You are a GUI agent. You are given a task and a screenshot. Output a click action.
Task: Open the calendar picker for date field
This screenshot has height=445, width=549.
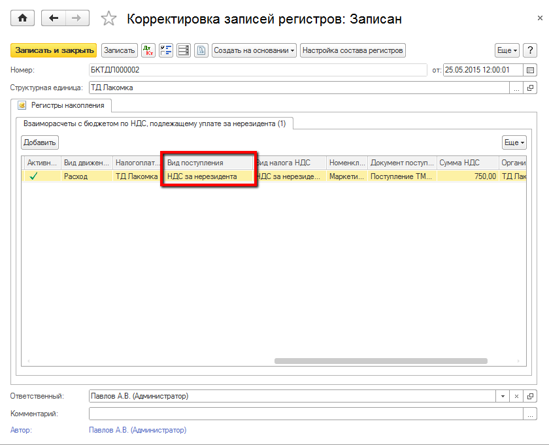coord(530,70)
